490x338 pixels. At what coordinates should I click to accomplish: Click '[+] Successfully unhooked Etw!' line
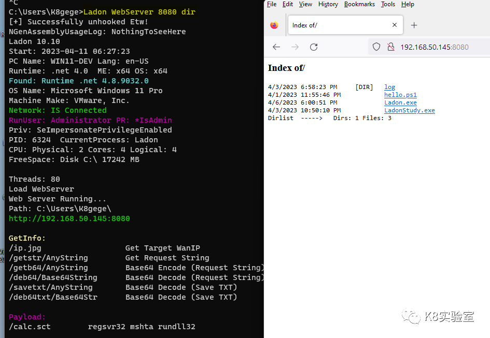79,22
